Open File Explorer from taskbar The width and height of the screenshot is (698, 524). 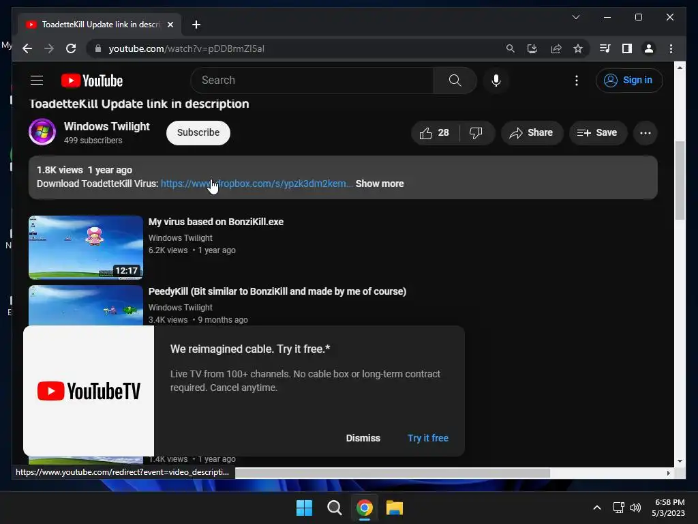(x=395, y=508)
